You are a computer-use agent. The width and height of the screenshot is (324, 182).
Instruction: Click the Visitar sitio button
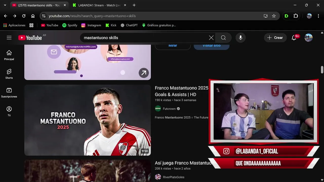[212, 47]
